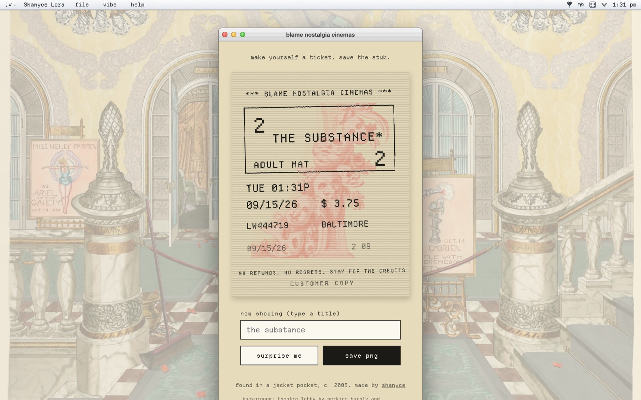Screen dimensions: 641x400
Task: Click the heart icon in menu bar
Action: pyautogui.click(x=569, y=5)
